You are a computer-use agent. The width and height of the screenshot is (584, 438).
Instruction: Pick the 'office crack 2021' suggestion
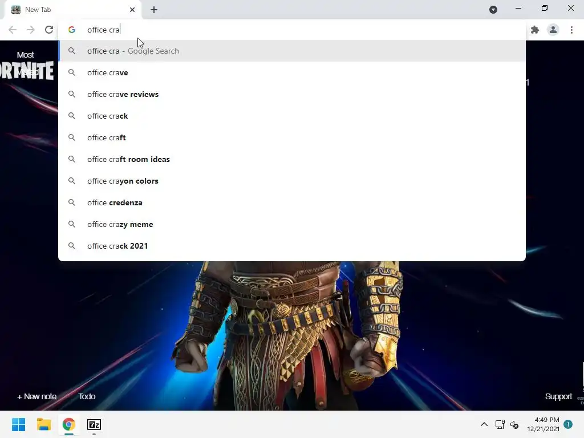pyautogui.click(x=292, y=246)
